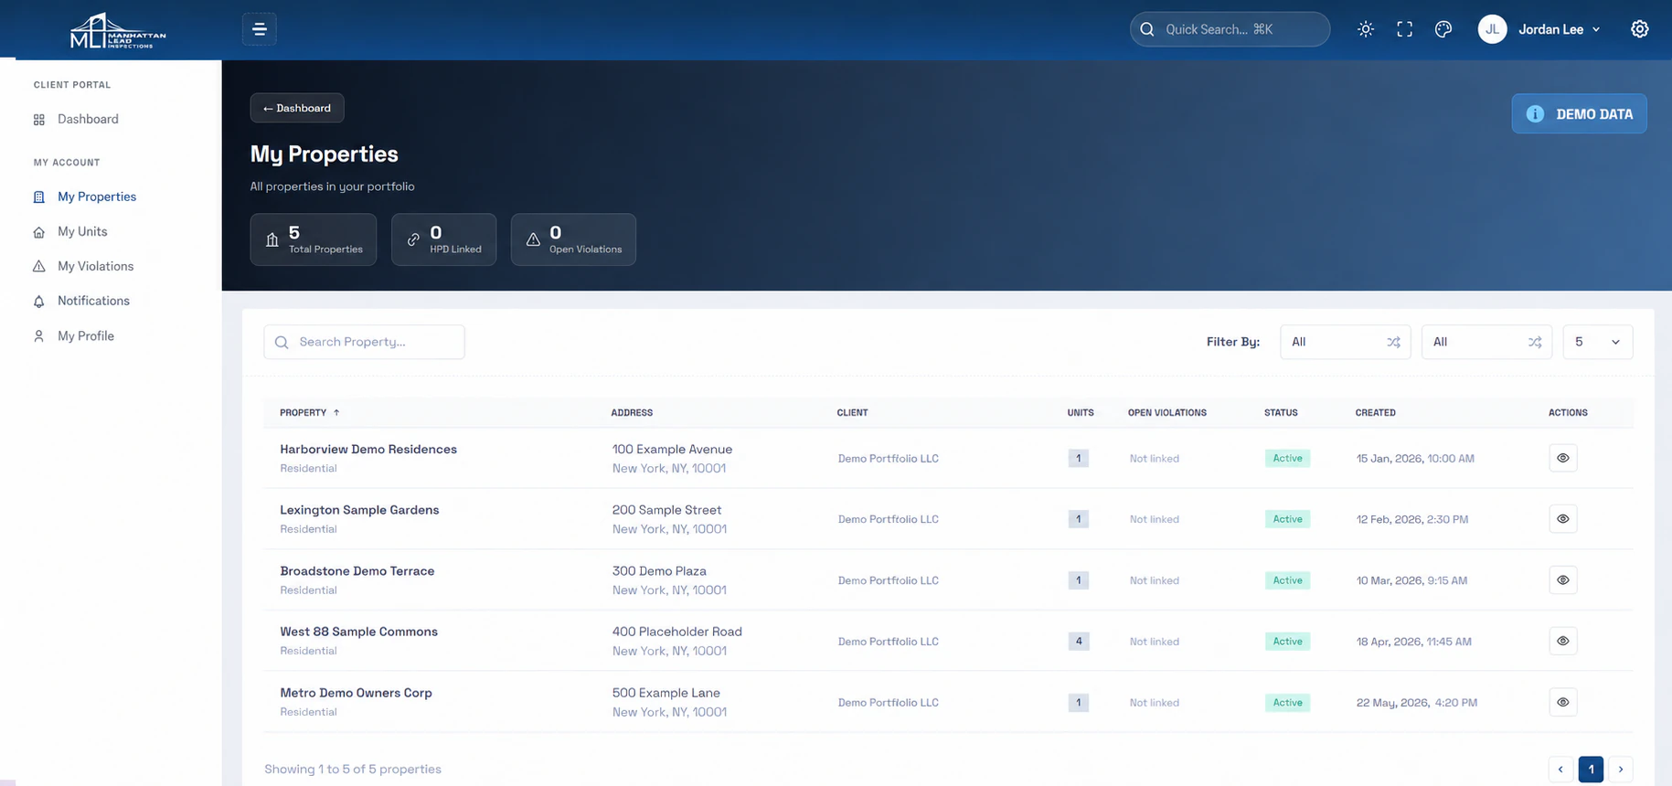
Task: Click the Manhattan Lead Inspections logo
Action: [x=118, y=31]
